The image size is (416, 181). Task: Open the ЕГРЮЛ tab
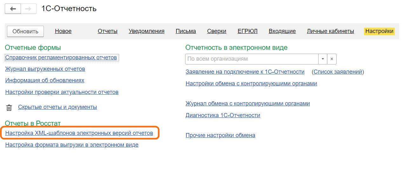coord(247,31)
